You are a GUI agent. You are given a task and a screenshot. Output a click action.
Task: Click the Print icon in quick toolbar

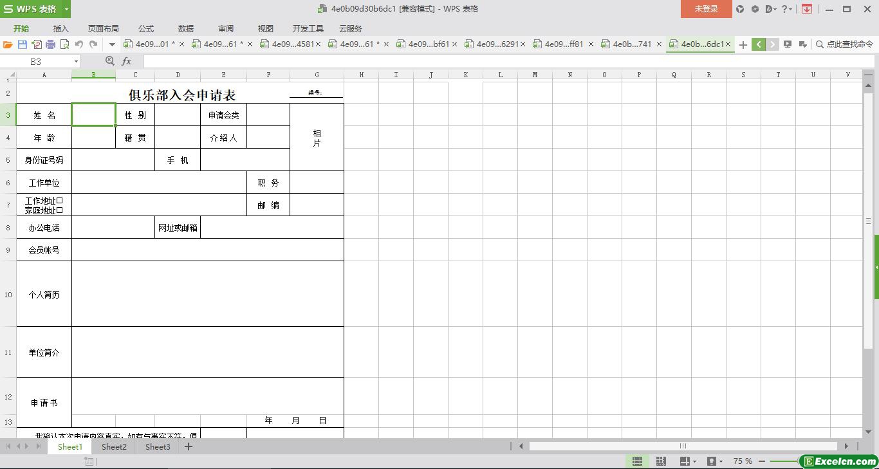click(50, 44)
